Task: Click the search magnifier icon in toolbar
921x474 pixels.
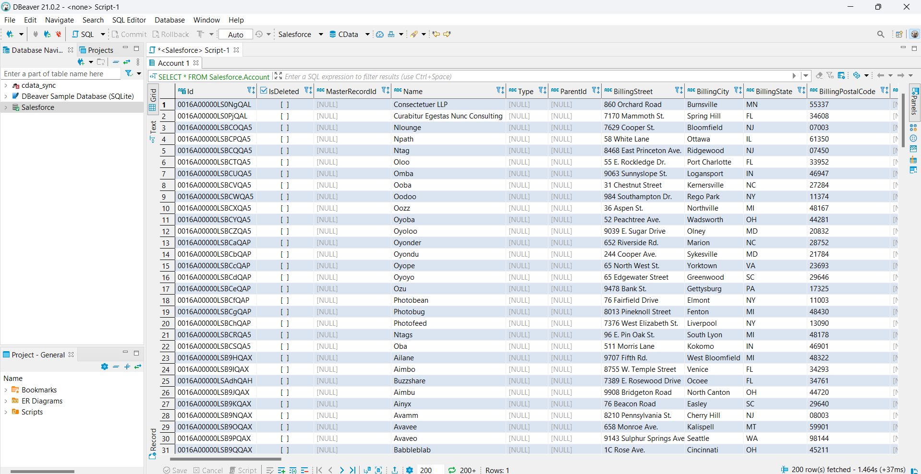Action: (x=880, y=34)
